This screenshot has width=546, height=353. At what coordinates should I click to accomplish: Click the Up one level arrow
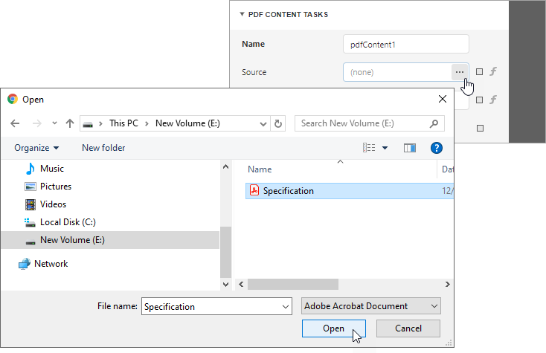[69, 123]
